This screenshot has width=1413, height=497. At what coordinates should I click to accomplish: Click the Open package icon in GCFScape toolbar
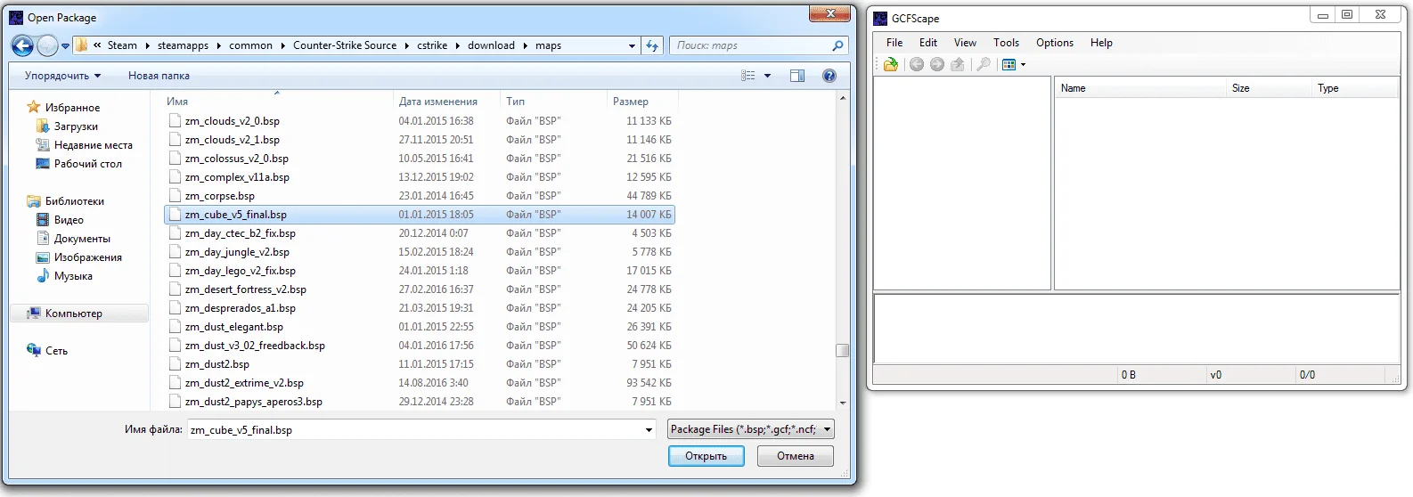tap(890, 64)
